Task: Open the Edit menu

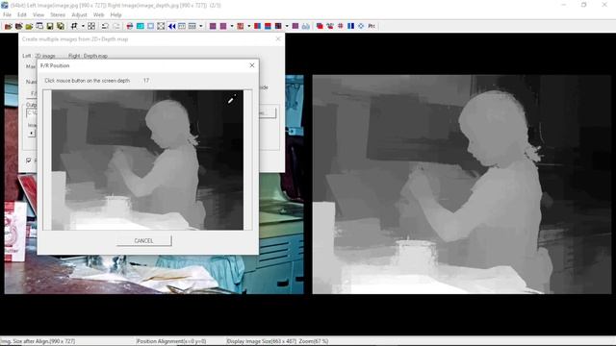Action: pyautogui.click(x=22, y=15)
